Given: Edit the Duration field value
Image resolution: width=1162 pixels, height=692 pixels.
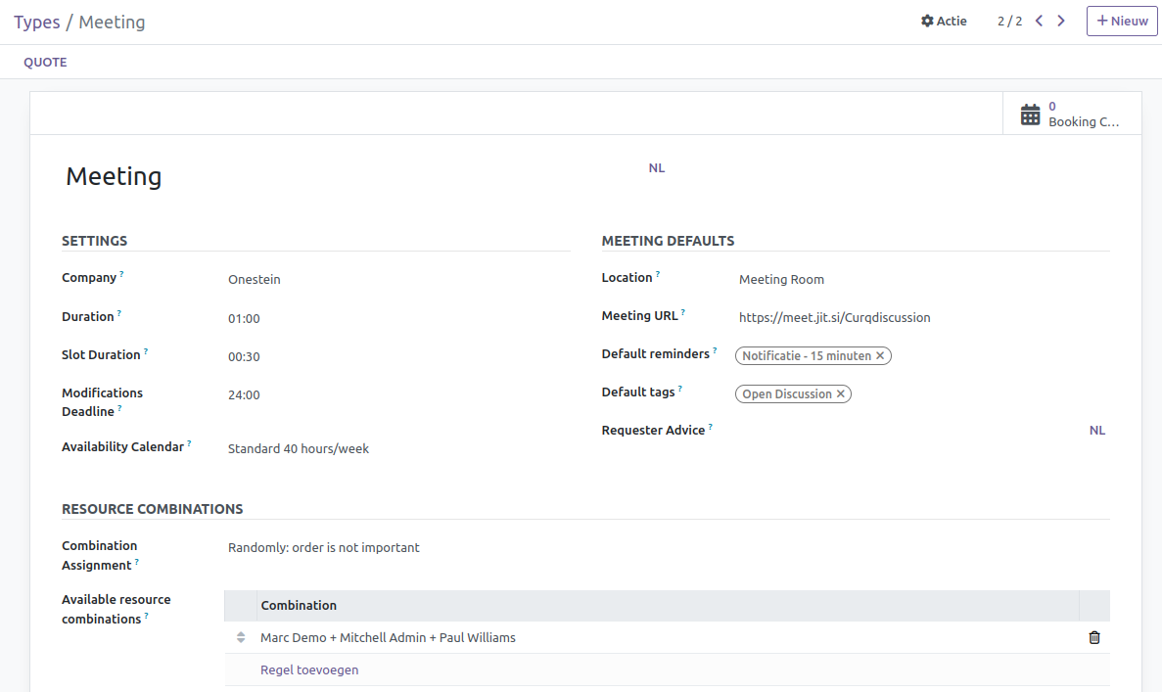Looking at the screenshot, I should pos(392,319).
